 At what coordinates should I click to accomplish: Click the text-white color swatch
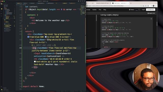coord(35,62)
